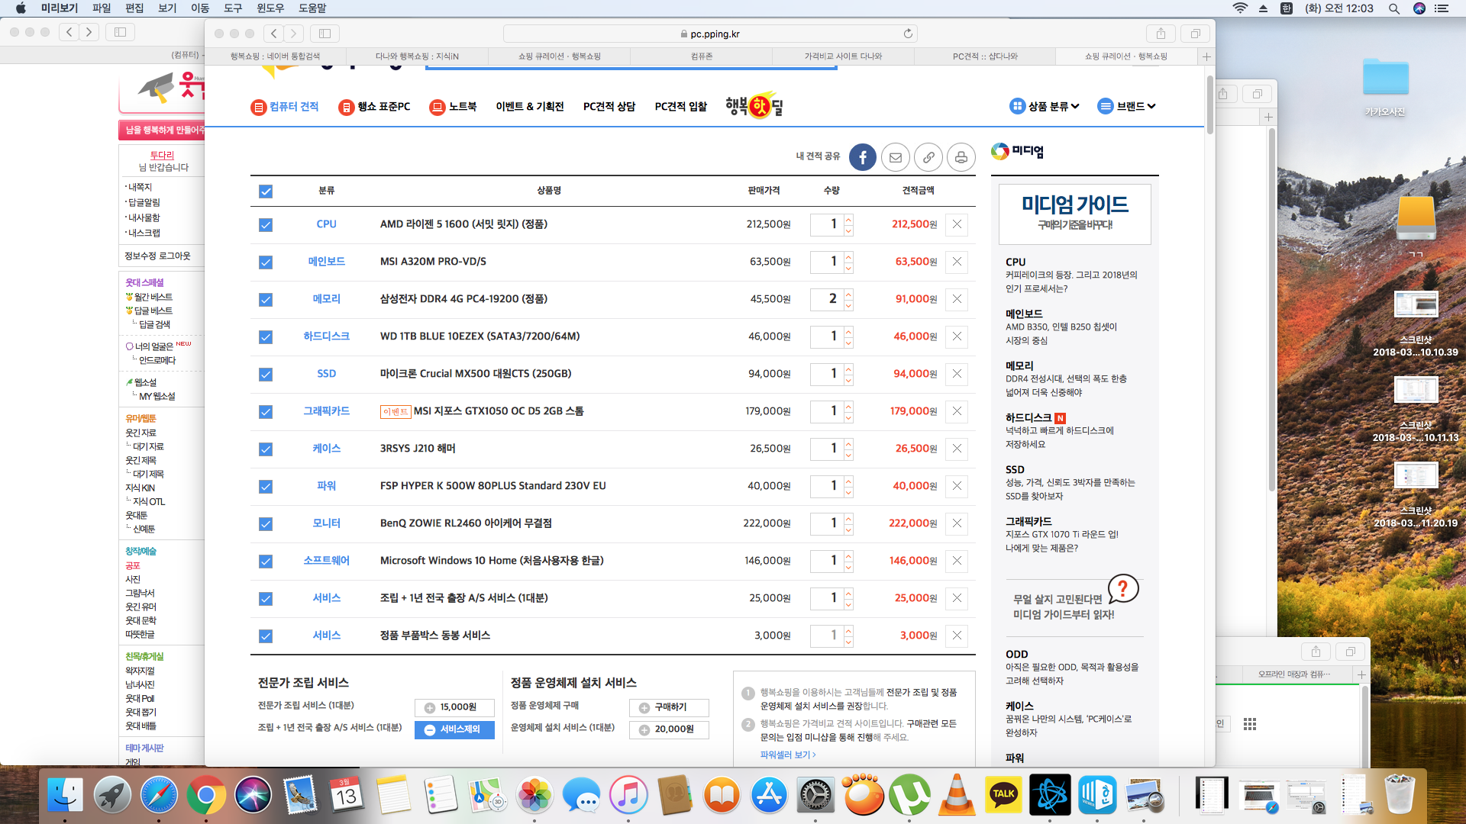This screenshot has height=824, width=1466.
Task: Open the 파워셀러 보기 link
Action: click(x=788, y=755)
